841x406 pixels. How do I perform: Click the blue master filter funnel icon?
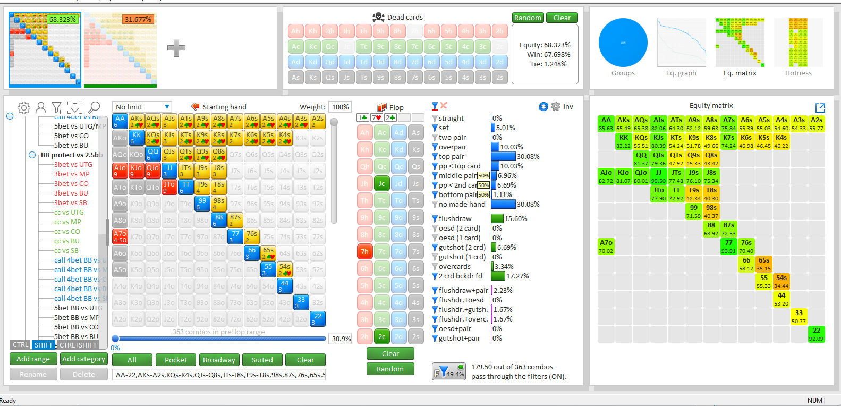pyautogui.click(x=435, y=106)
